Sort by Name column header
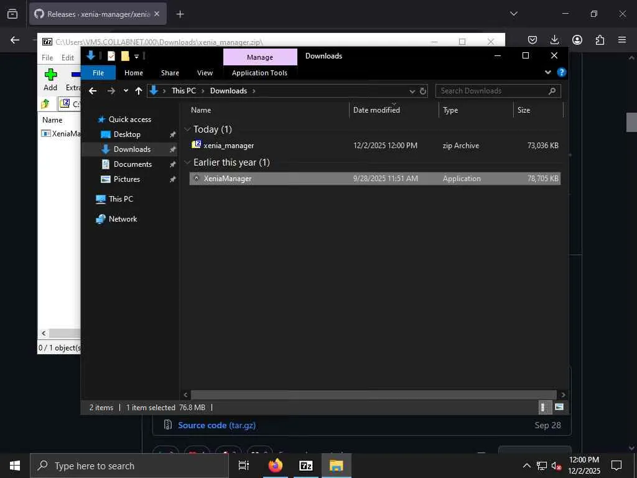This screenshot has height=478, width=637. pos(267,110)
